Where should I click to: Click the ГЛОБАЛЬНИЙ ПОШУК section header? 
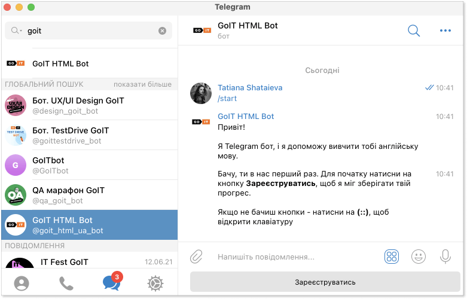44,84
